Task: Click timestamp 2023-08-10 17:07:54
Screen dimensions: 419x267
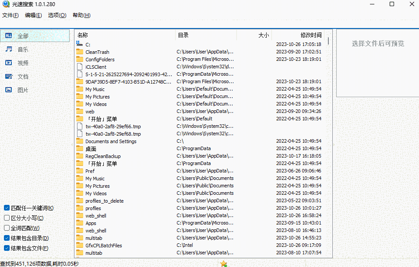Action: pyautogui.click(x=299, y=253)
